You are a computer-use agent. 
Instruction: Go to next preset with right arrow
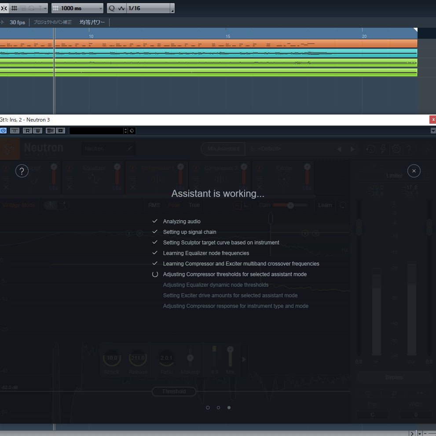click(x=352, y=149)
